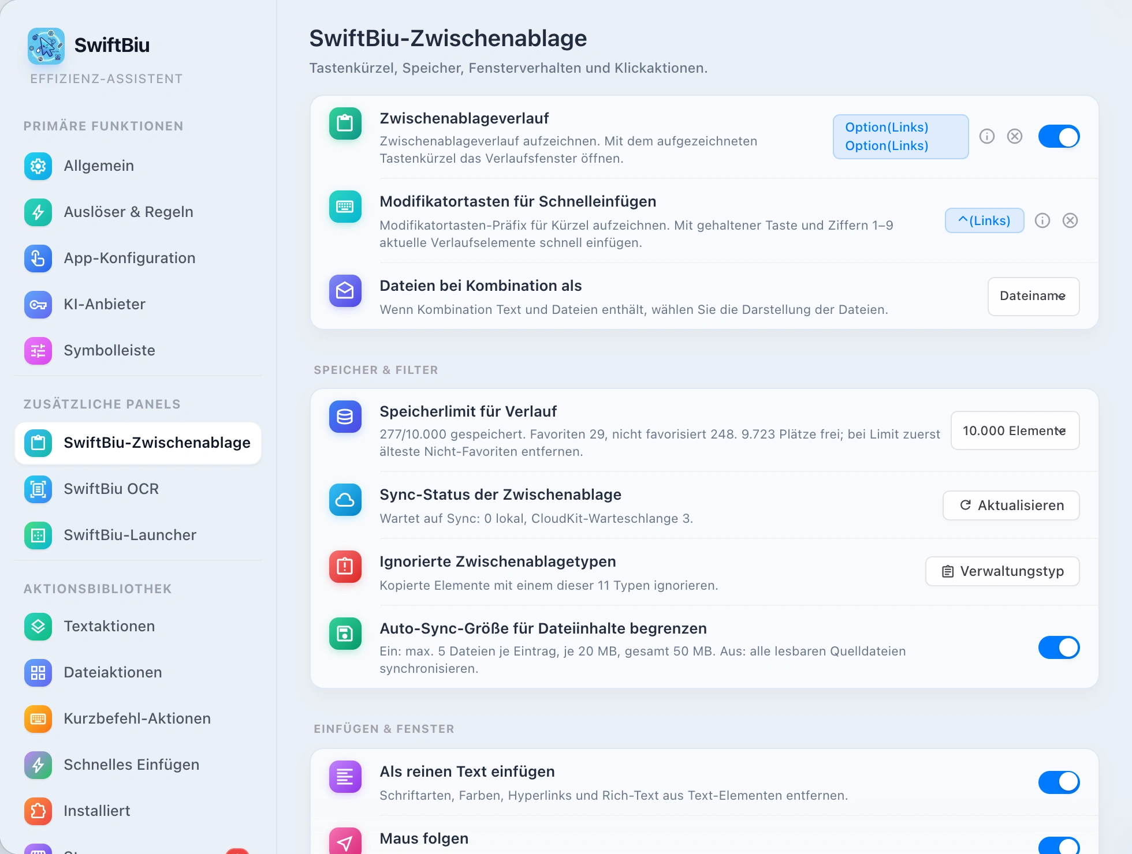Image resolution: width=1132 pixels, height=854 pixels.
Task: Open SwiftBiu-Launcher panel
Action: point(138,535)
